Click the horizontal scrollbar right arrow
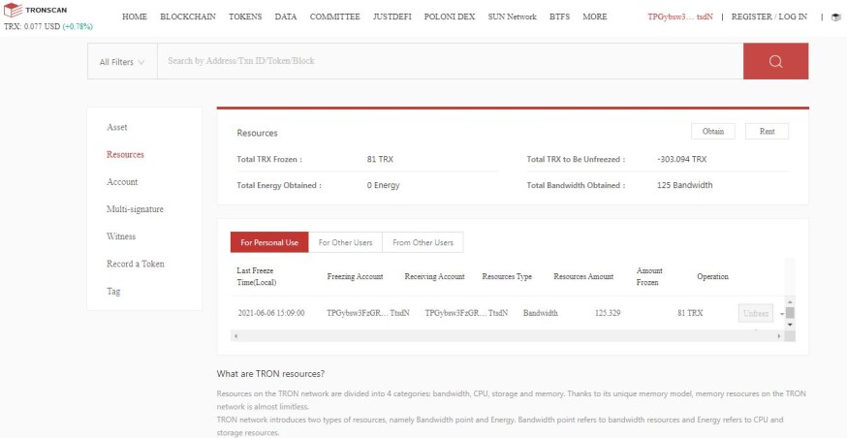Viewport: 847px width, 438px height. [779, 336]
